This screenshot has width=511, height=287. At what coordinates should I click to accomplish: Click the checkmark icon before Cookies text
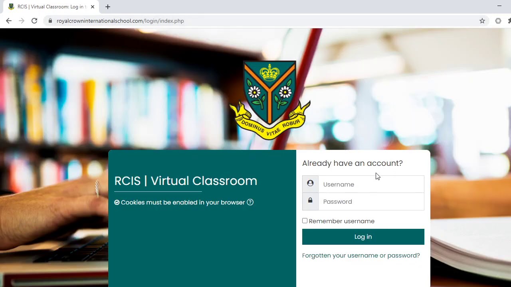click(x=117, y=202)
